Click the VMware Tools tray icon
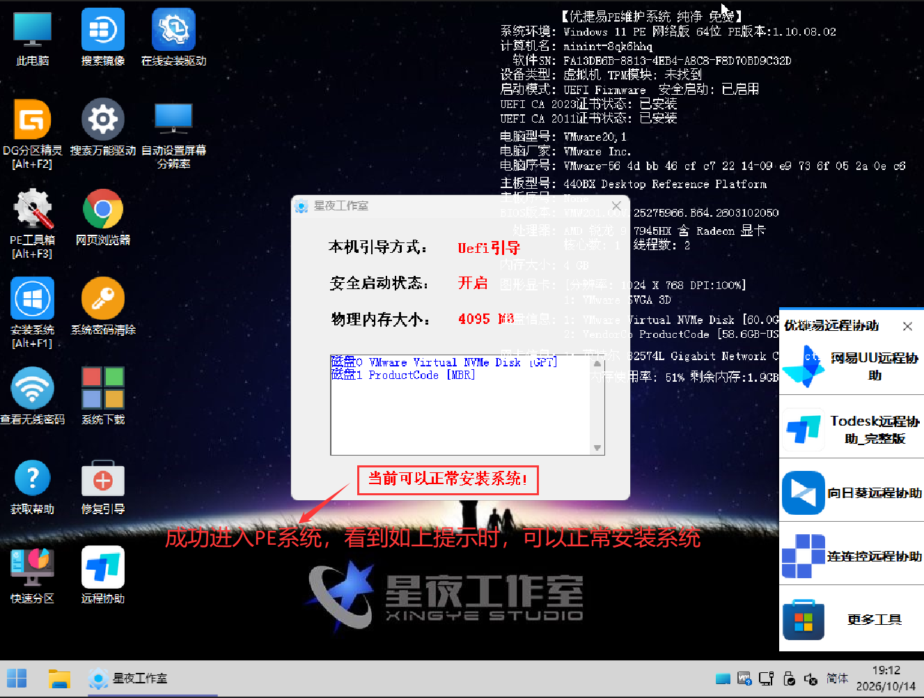The image size is (924, 698). tap(744, 678)
